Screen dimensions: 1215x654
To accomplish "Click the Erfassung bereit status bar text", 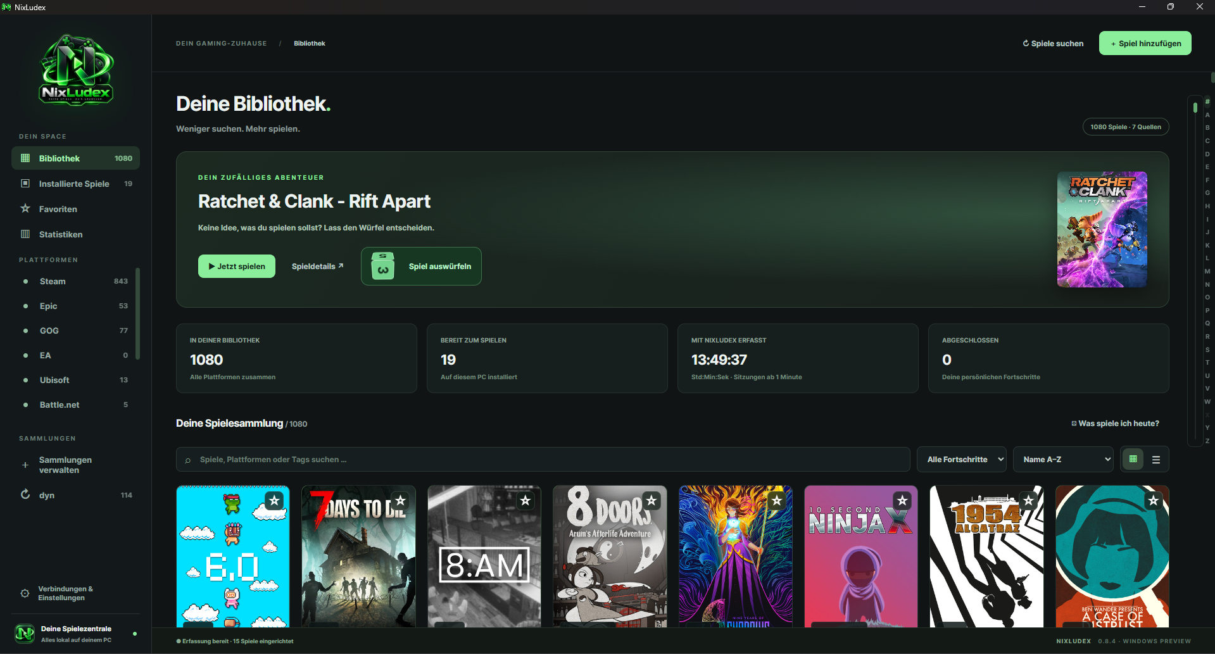I will tap(235, 641).
